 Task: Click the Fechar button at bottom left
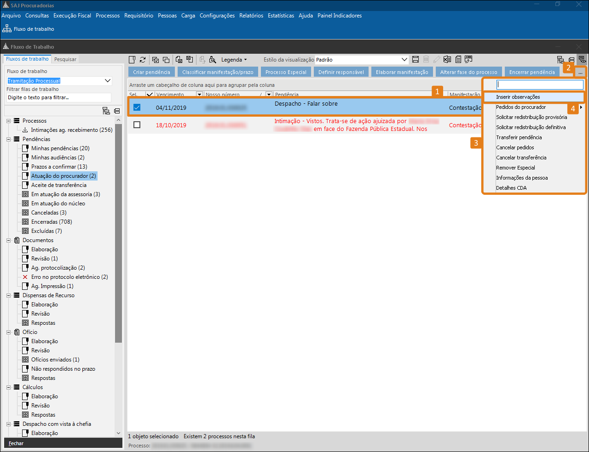point(63,443)
